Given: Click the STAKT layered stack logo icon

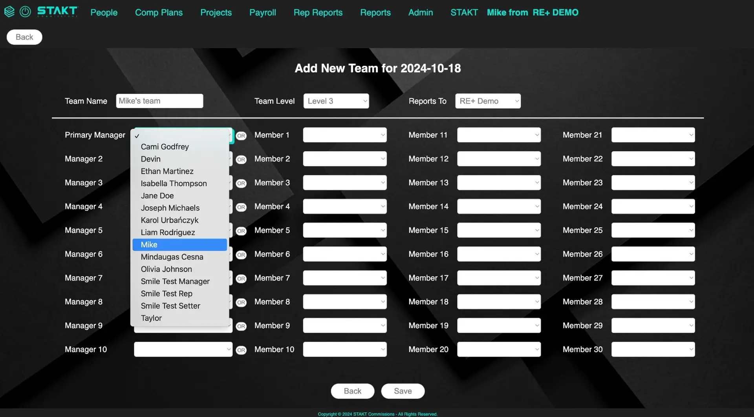Looking at the screenshot, I should (9, 12).
